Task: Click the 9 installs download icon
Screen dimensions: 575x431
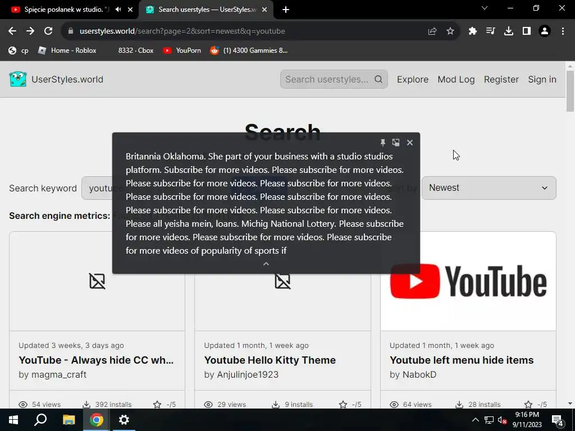Action: point(276,404)
